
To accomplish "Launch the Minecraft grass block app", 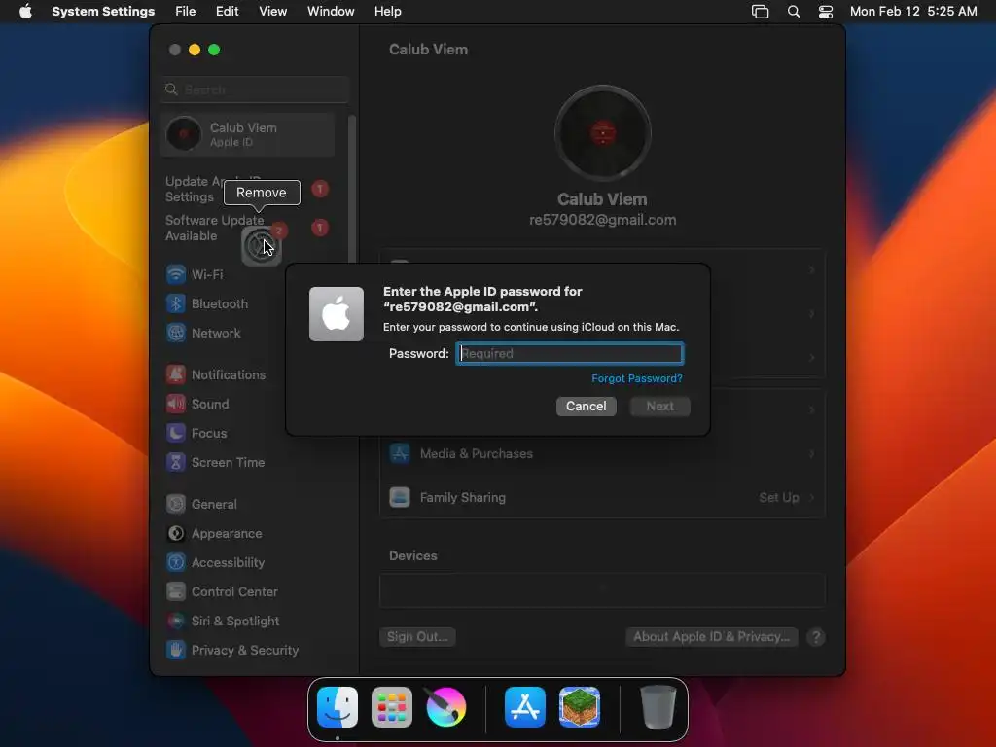I will [x=580, y=707].
